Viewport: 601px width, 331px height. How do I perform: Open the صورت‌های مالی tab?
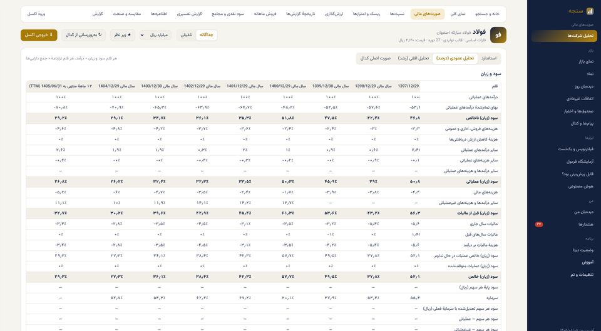(x=428, y=14)
